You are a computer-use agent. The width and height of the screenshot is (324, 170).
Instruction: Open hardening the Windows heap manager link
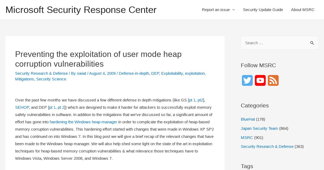pos(83,122)
